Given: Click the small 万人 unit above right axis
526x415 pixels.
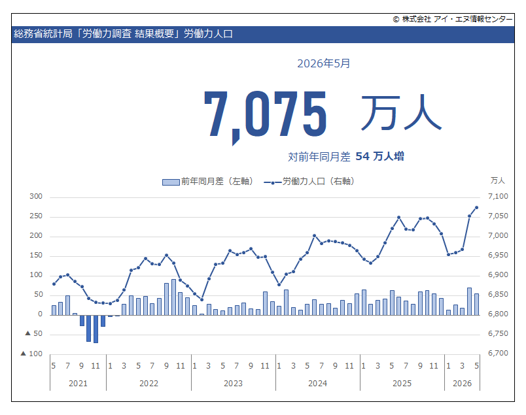Looking at the screenshot, I should [x=497, y=180].
